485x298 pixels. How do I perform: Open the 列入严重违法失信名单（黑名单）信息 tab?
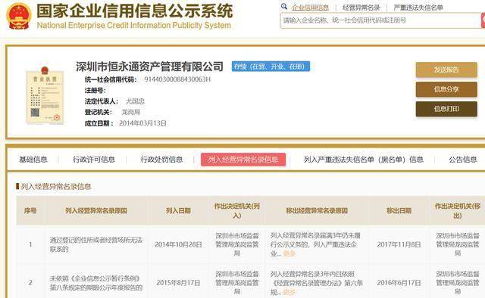(364, 160)
